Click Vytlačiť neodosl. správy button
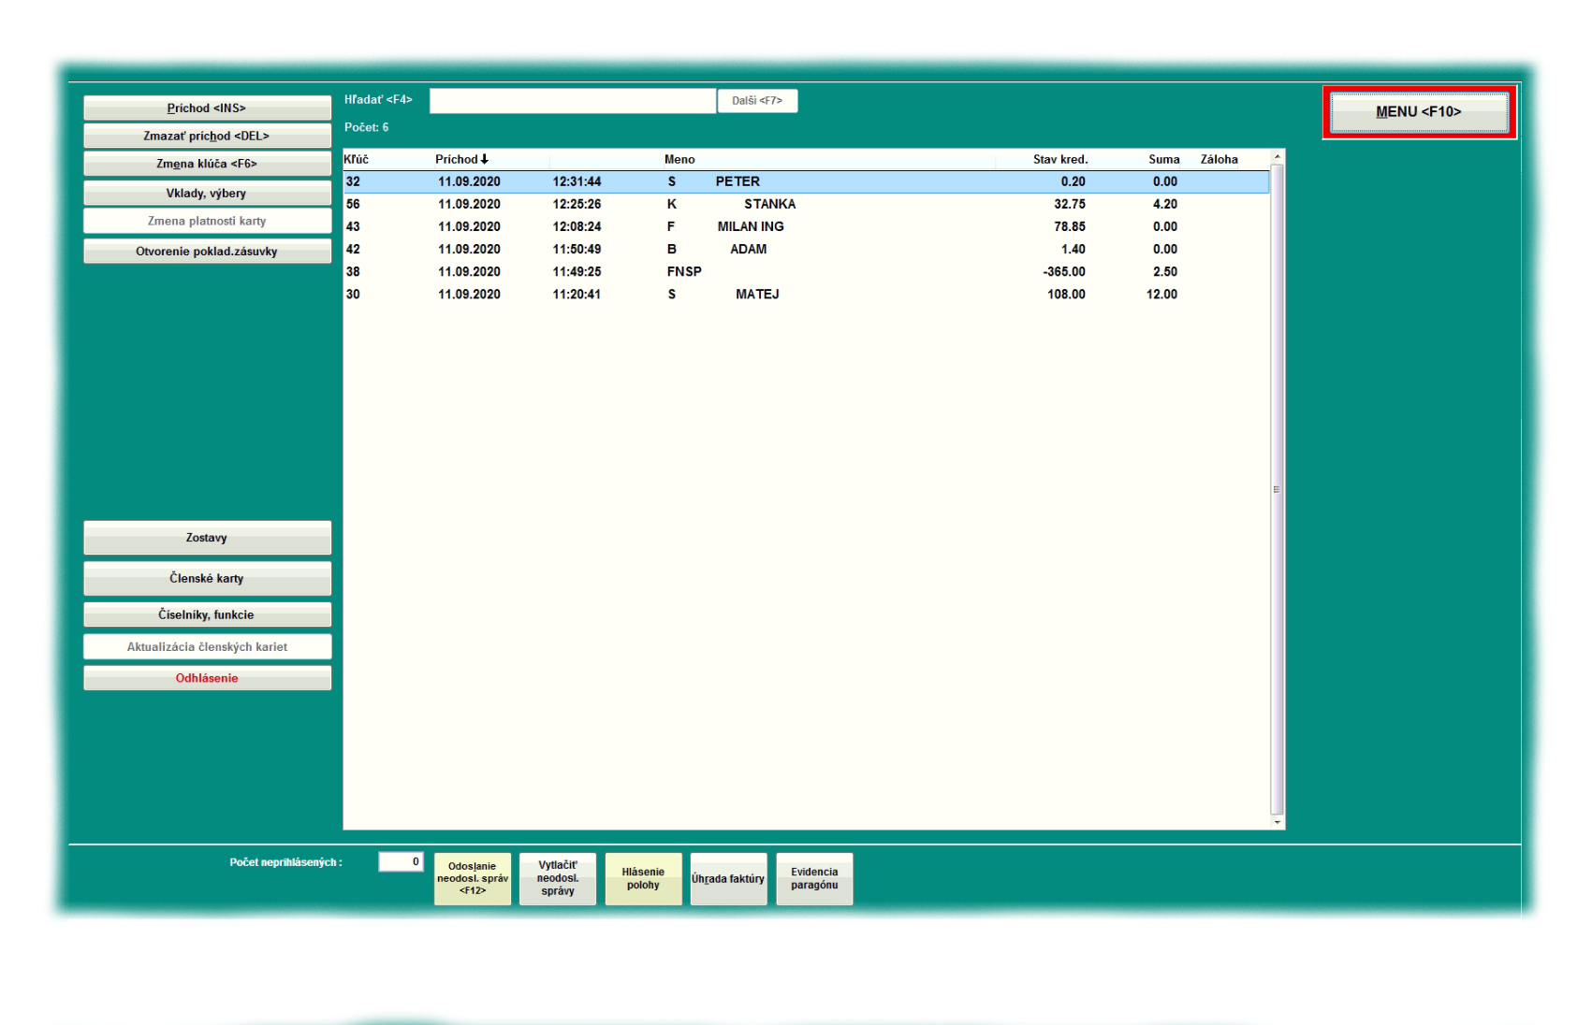The image size is (1592, 1025). pos(558,879)
